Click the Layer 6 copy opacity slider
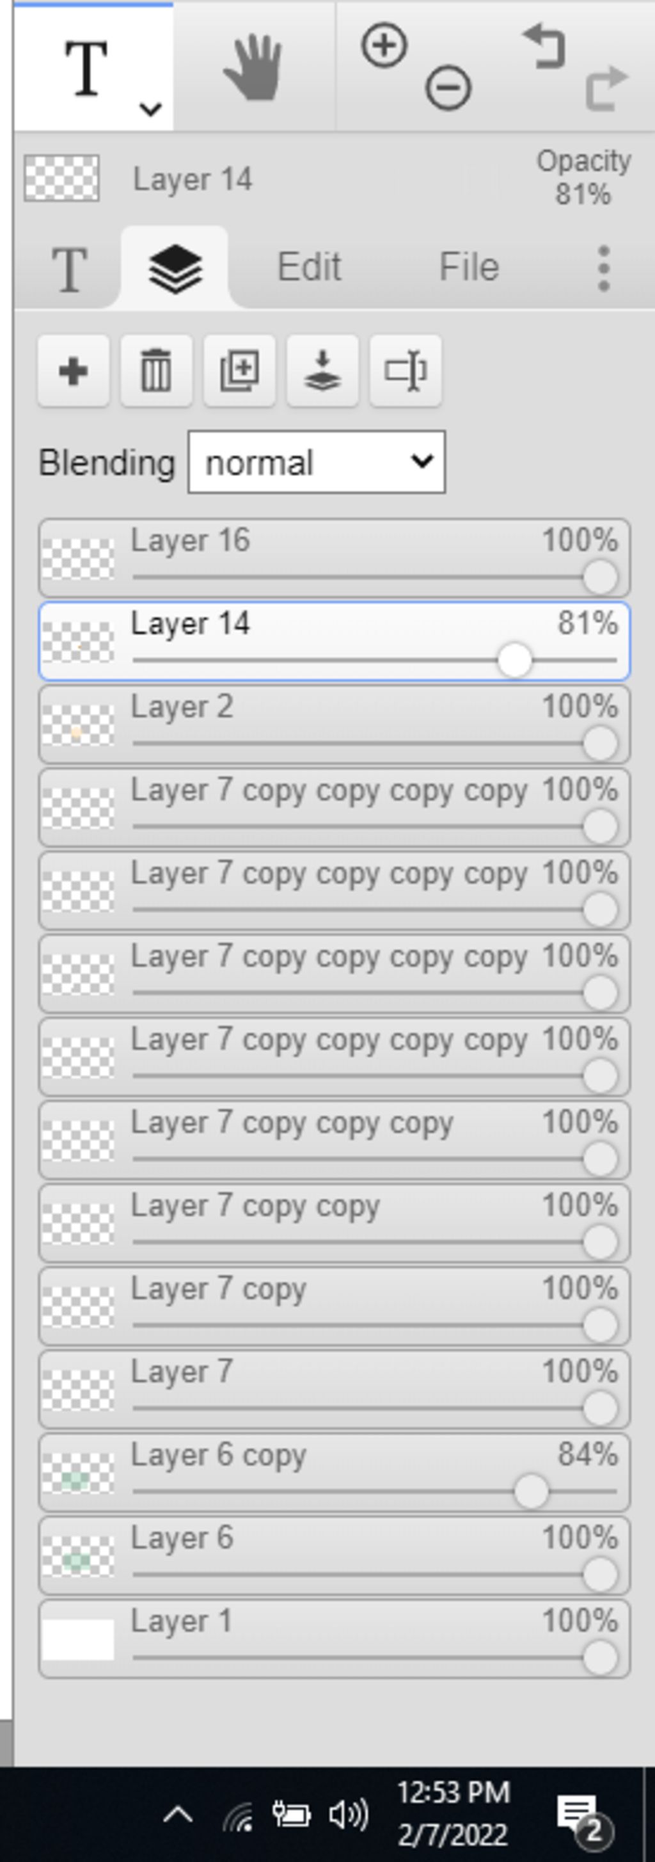 (x=375, y=1492)
